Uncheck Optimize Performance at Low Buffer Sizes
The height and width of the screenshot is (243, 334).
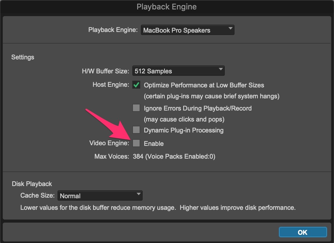(136, 85)
